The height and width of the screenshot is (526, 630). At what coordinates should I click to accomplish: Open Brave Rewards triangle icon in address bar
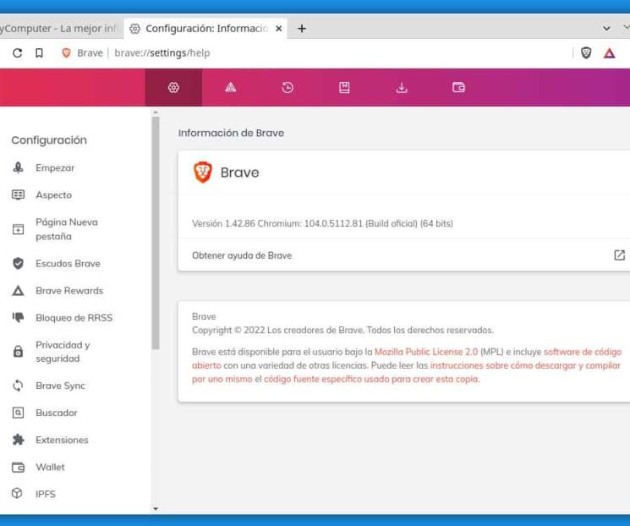609,53
